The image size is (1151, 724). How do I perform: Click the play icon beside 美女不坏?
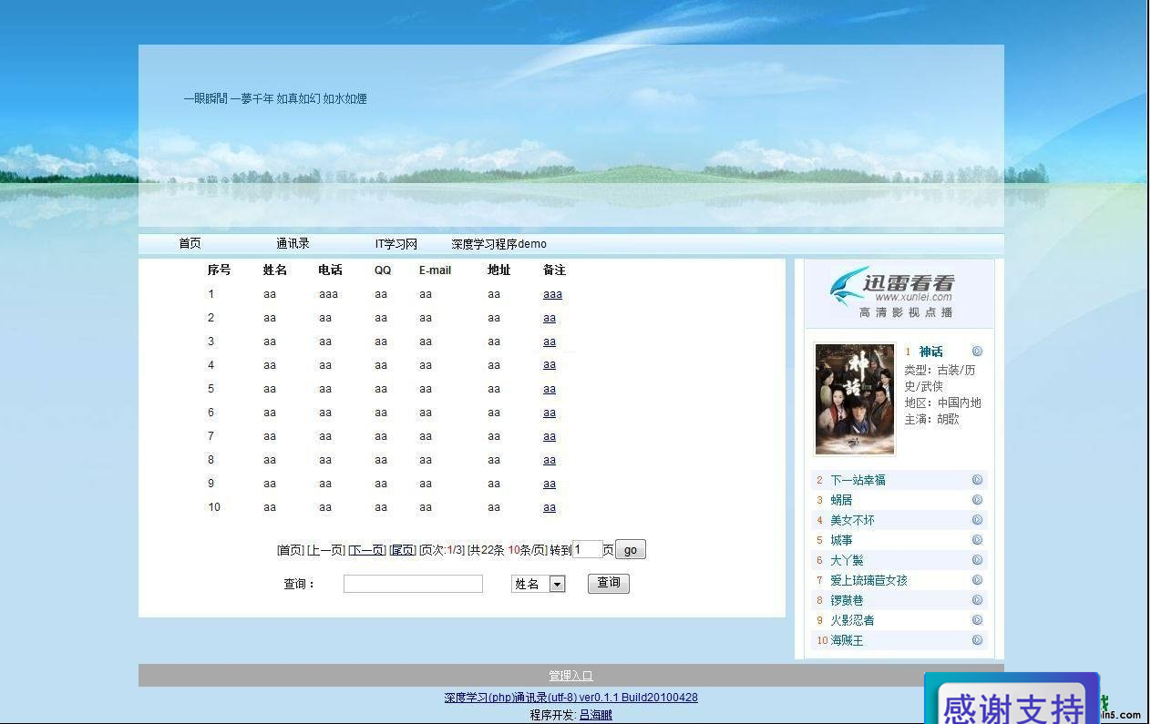tap(977, 520)
